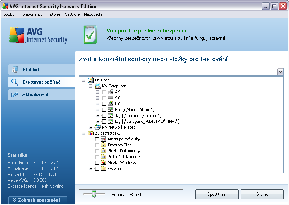
Task: Select Otestovat počítač in sidebar
Action: pos(41,82)
